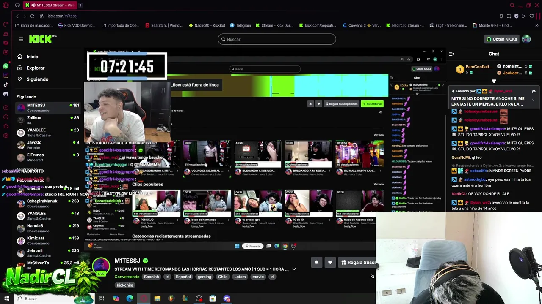This screenshot has height=304, width=542.
Task: Open WhatsApp in the Opera sidebar
Action: (x=6, y=66)
